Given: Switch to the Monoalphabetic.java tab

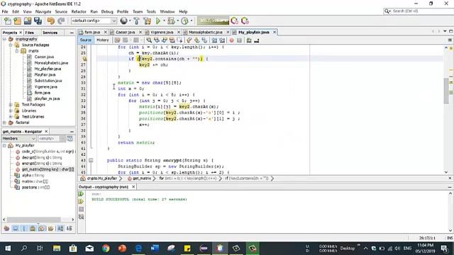Looking at the screenshot, I should (206, 32).
